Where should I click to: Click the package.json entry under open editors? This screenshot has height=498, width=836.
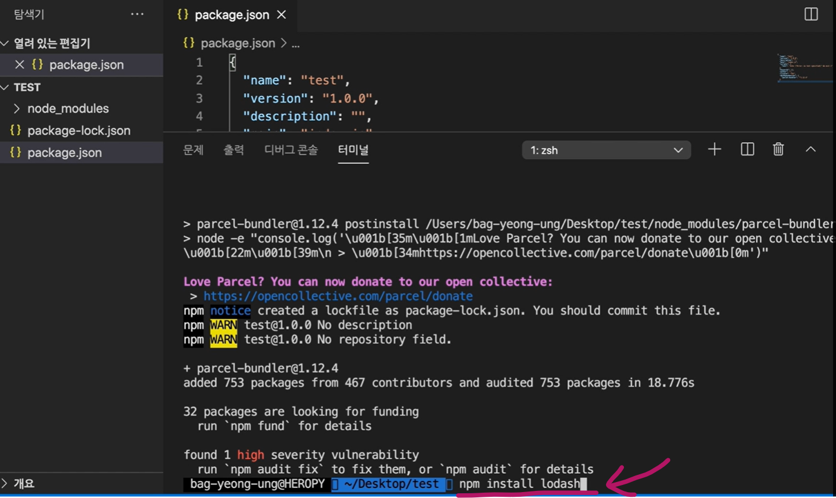click(x=81, y=65)
